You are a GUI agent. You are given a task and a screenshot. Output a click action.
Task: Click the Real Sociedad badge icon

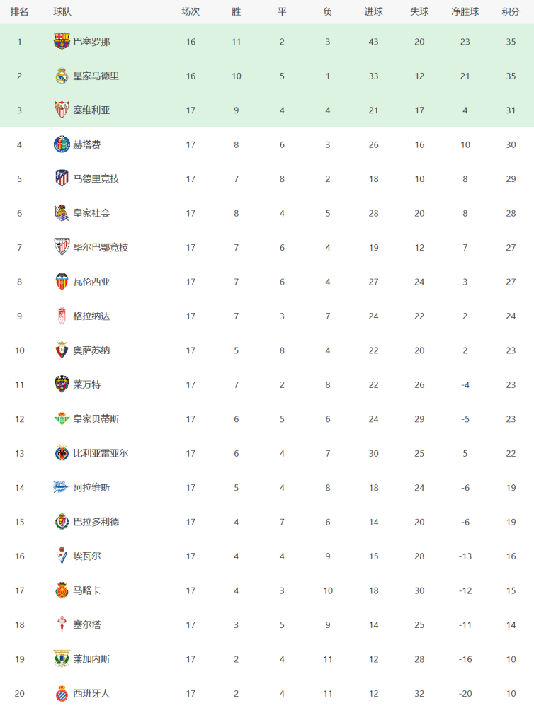click(x=62, y=213)
